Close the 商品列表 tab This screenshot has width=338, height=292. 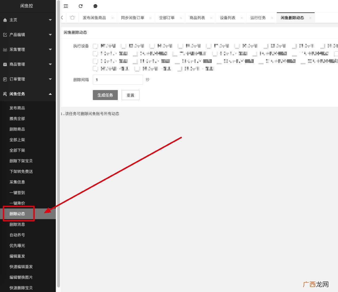click(x=211, y=18)
